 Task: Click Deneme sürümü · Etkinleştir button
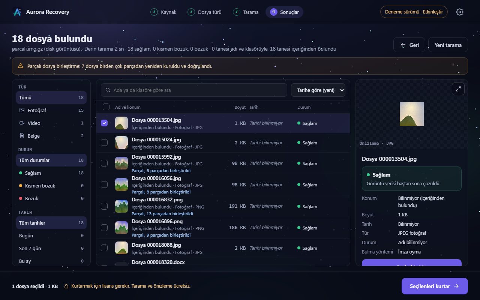(414, 12)
